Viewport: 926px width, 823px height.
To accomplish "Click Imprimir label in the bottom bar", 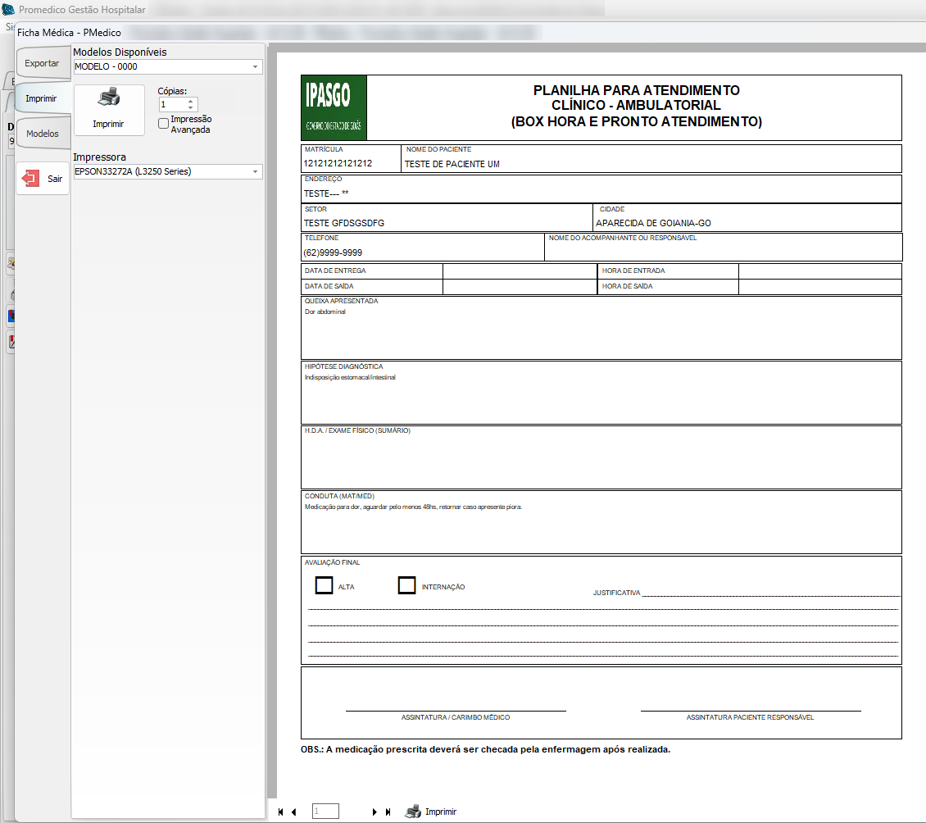I will pos(441,812).
